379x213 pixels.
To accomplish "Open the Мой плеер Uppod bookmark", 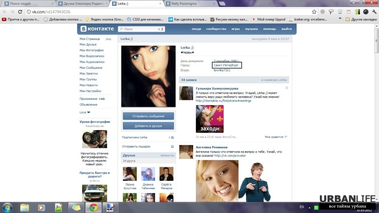I will coord(269,19).
